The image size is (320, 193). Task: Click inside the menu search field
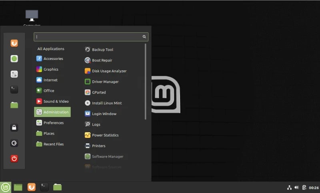pos(91,37)
